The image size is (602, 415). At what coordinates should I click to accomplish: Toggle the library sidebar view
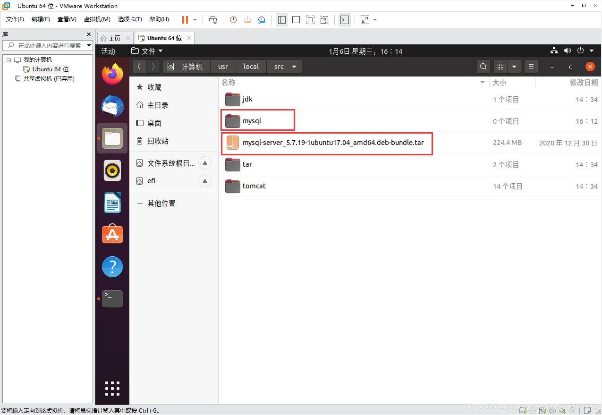point(282,20)
